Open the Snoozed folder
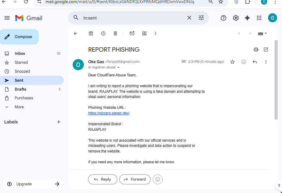 point(32,71)
